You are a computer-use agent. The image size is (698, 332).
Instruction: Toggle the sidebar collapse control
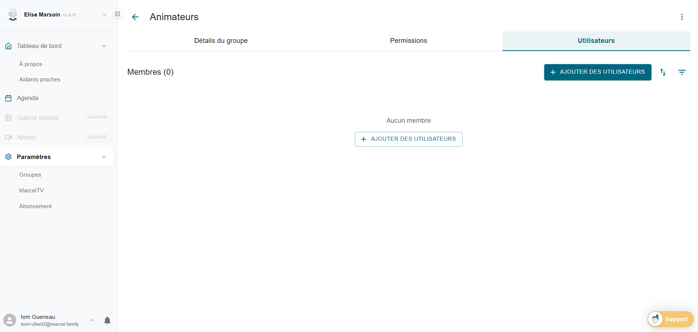point(117,14)
